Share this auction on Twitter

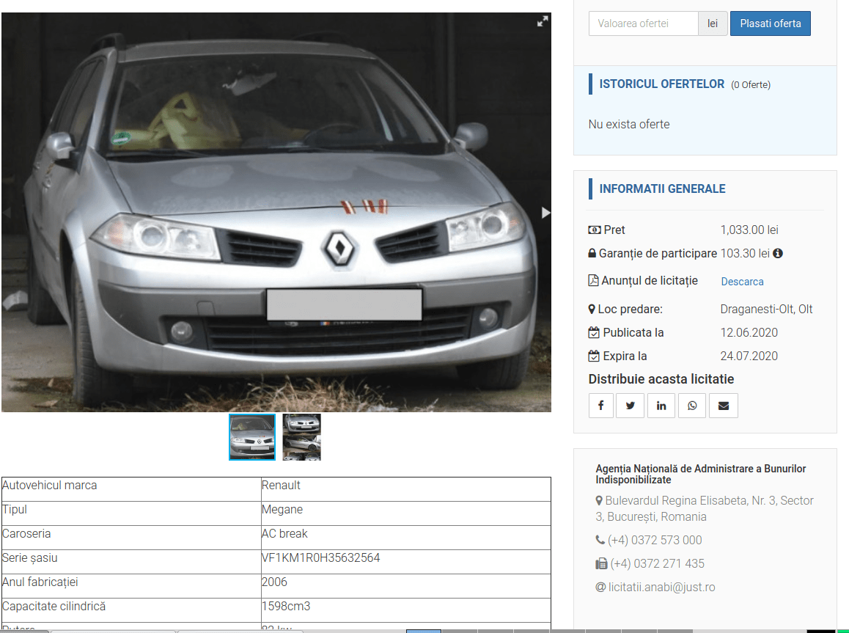[631, 406]
